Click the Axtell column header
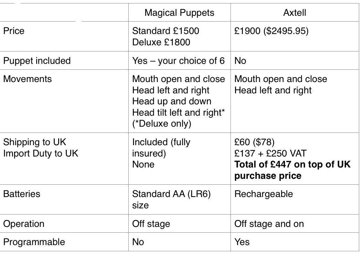The width and height of the screenshot is (363, 254). (295, 13)
